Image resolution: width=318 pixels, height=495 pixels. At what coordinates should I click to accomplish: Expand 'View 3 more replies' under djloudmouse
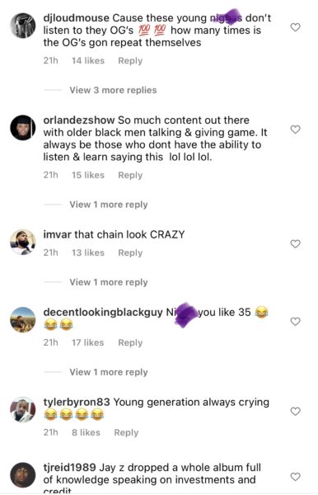click(113, 90)
